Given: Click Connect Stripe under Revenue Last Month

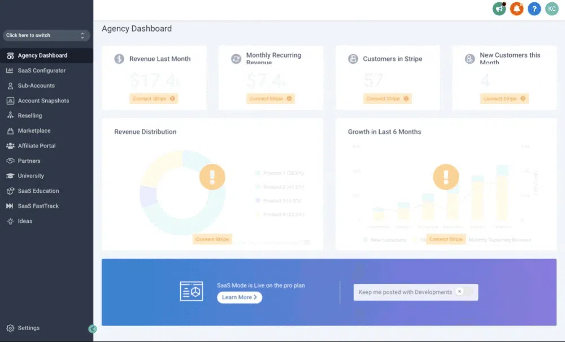Looking at the screenshot, I should coord(154,98).
